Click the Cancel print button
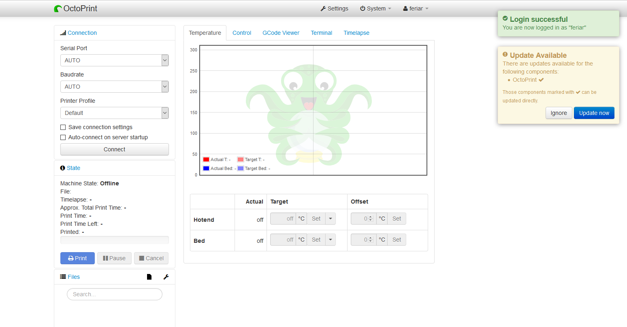The height and width of the screenshot is (327, 627). click(x=151, y=258)
